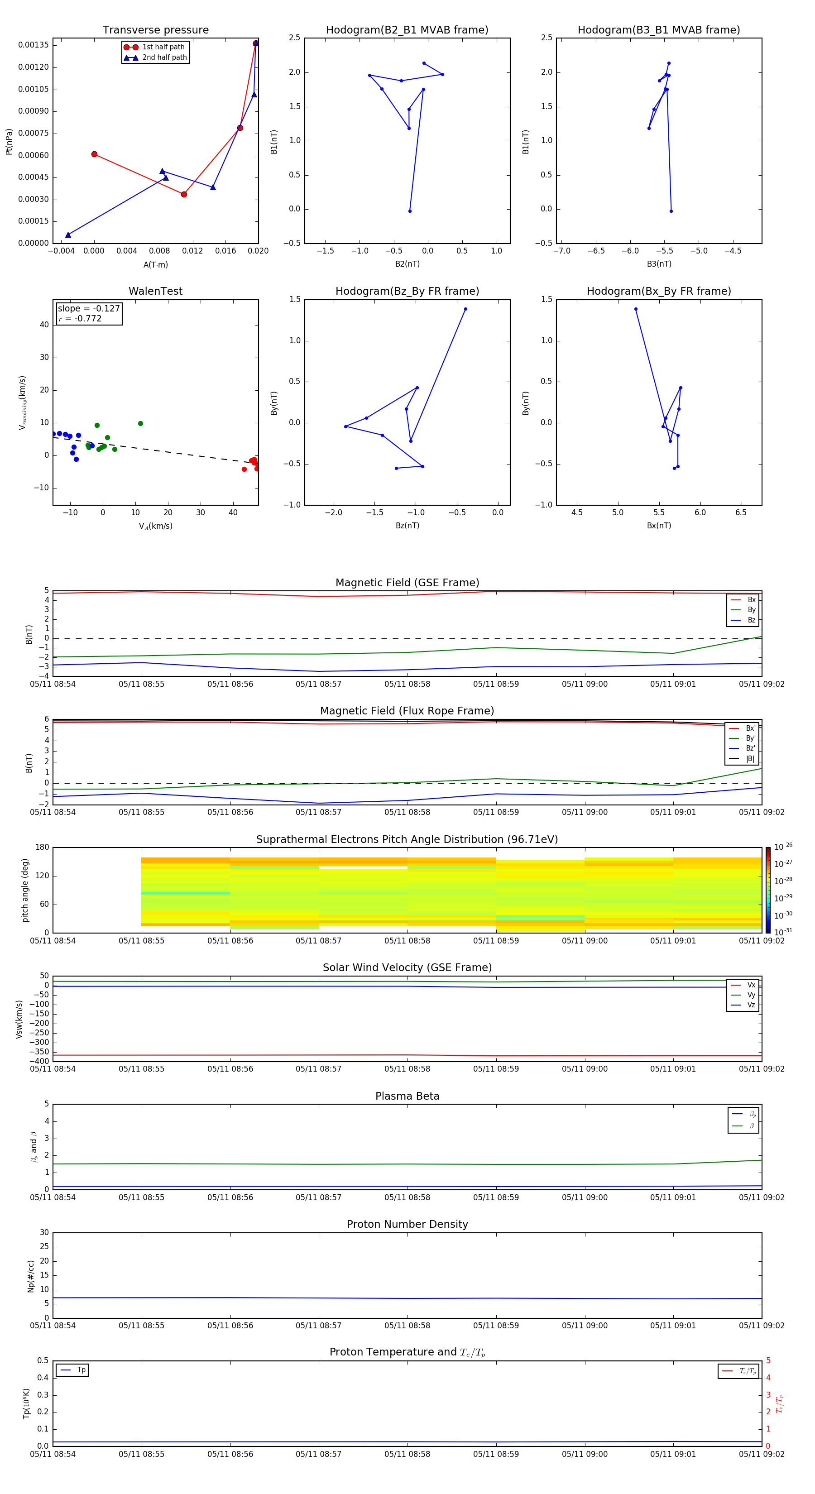Click the "WalenTest" plot title
This screenshot has height=1494, width=815.
(x=155, y=291)
